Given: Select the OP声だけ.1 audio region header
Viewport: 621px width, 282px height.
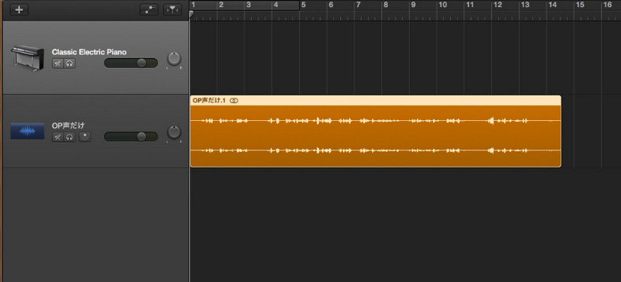Looking at the screenshot, I should tap(376, 101).
